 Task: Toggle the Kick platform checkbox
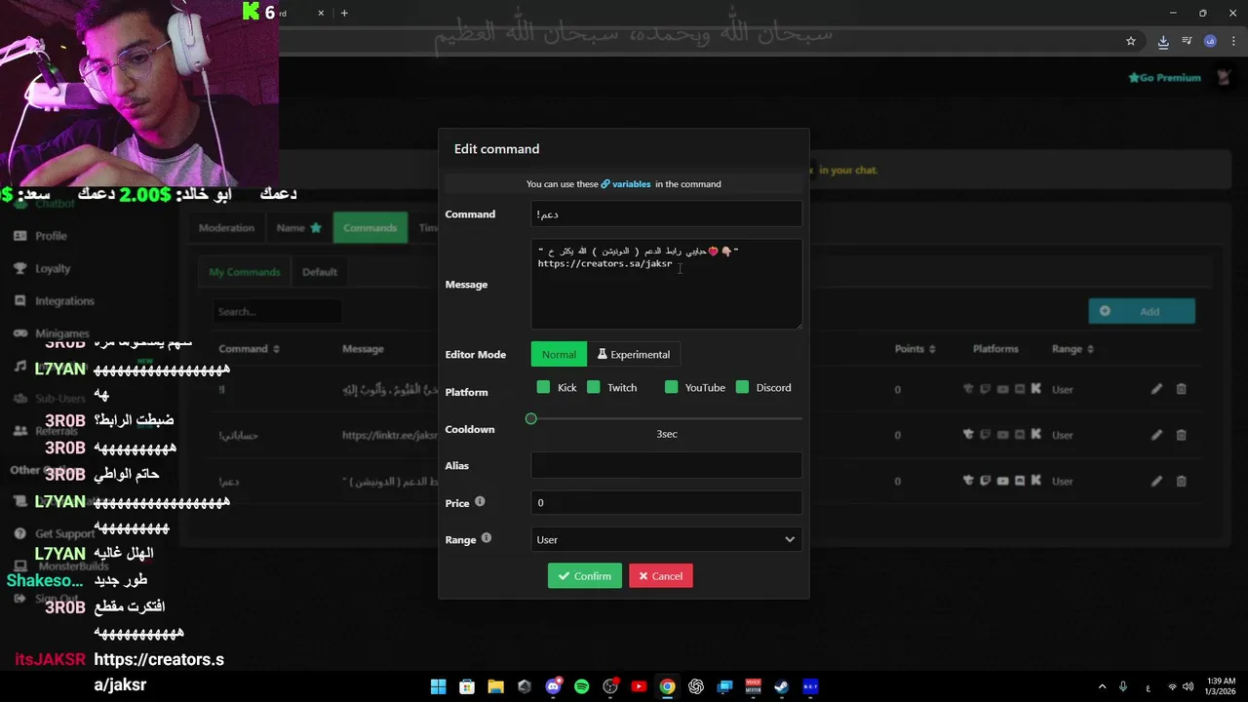tap(544, 387)
